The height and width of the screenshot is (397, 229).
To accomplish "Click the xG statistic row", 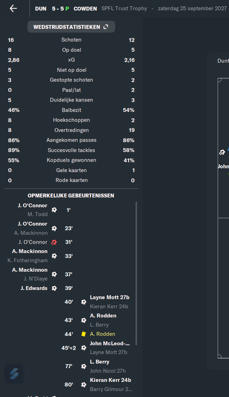I will 71,60.
